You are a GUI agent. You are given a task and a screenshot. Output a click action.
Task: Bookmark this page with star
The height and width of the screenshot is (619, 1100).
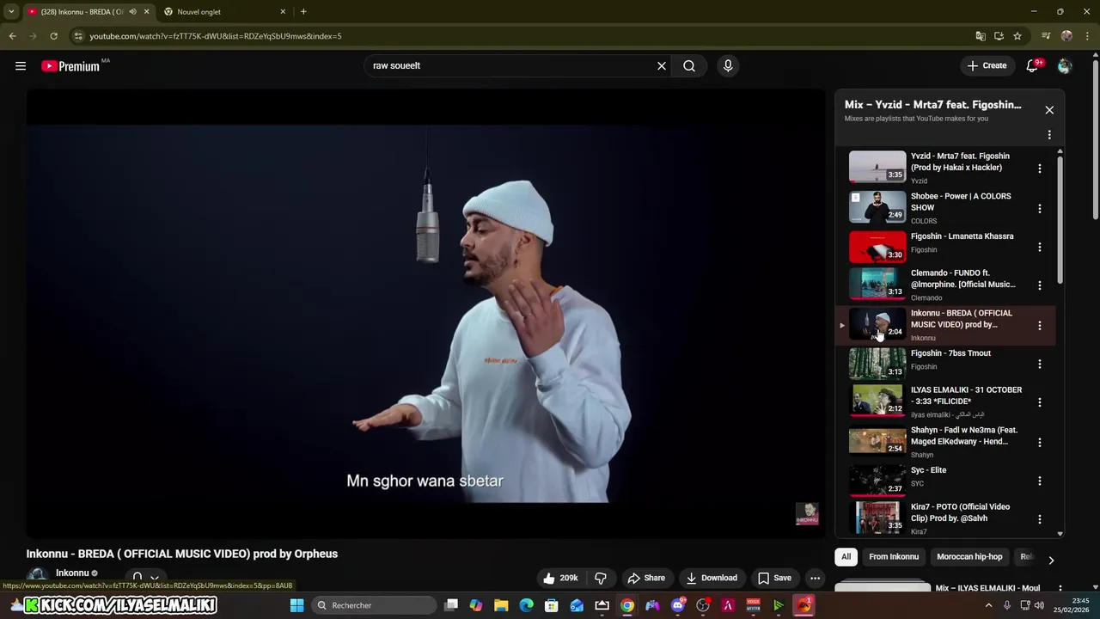[1017, 36]
